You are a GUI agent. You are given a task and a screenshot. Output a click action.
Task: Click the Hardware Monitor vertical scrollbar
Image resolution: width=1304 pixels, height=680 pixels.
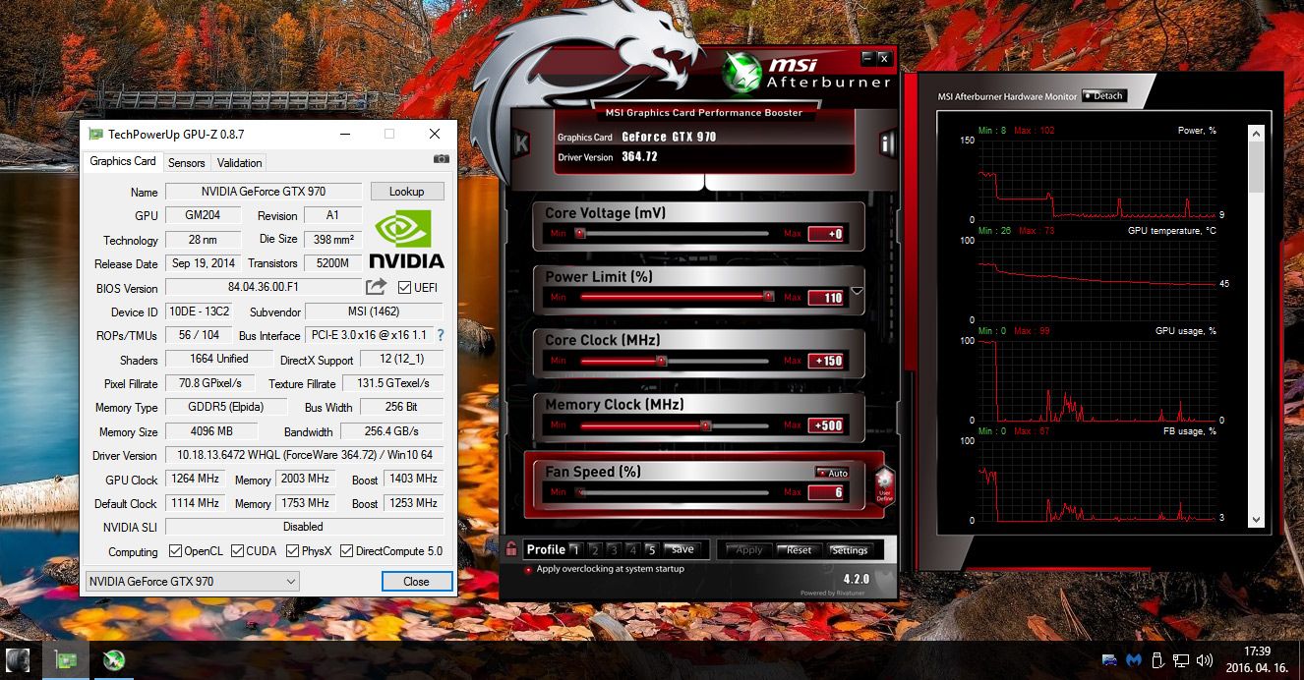[x=1256, y=324]
